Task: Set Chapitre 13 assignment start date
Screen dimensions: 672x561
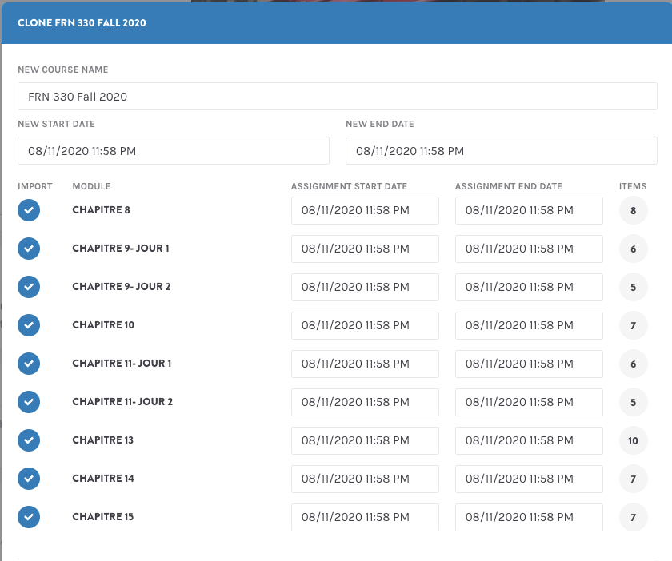Action: [x=365, y=441]
